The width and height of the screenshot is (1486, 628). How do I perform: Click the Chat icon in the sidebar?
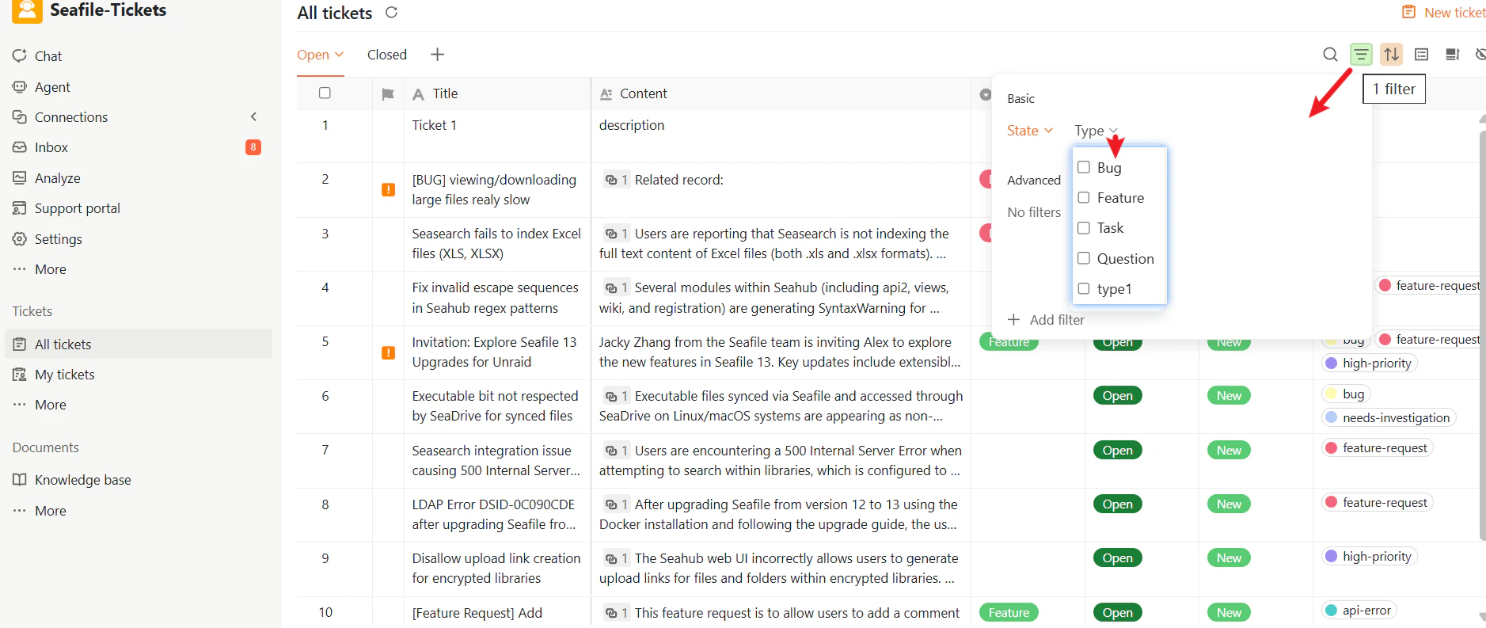pos(20,55)
